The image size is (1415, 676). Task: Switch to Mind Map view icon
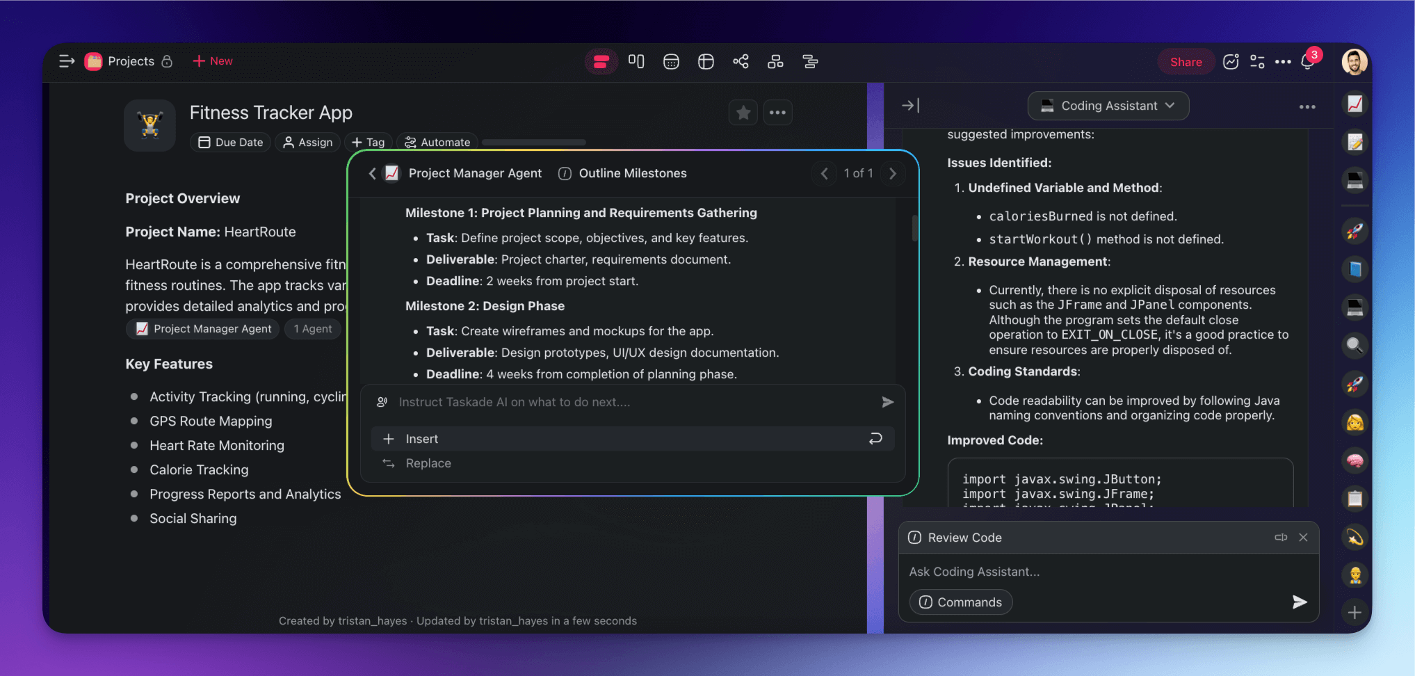coord(741,61)
